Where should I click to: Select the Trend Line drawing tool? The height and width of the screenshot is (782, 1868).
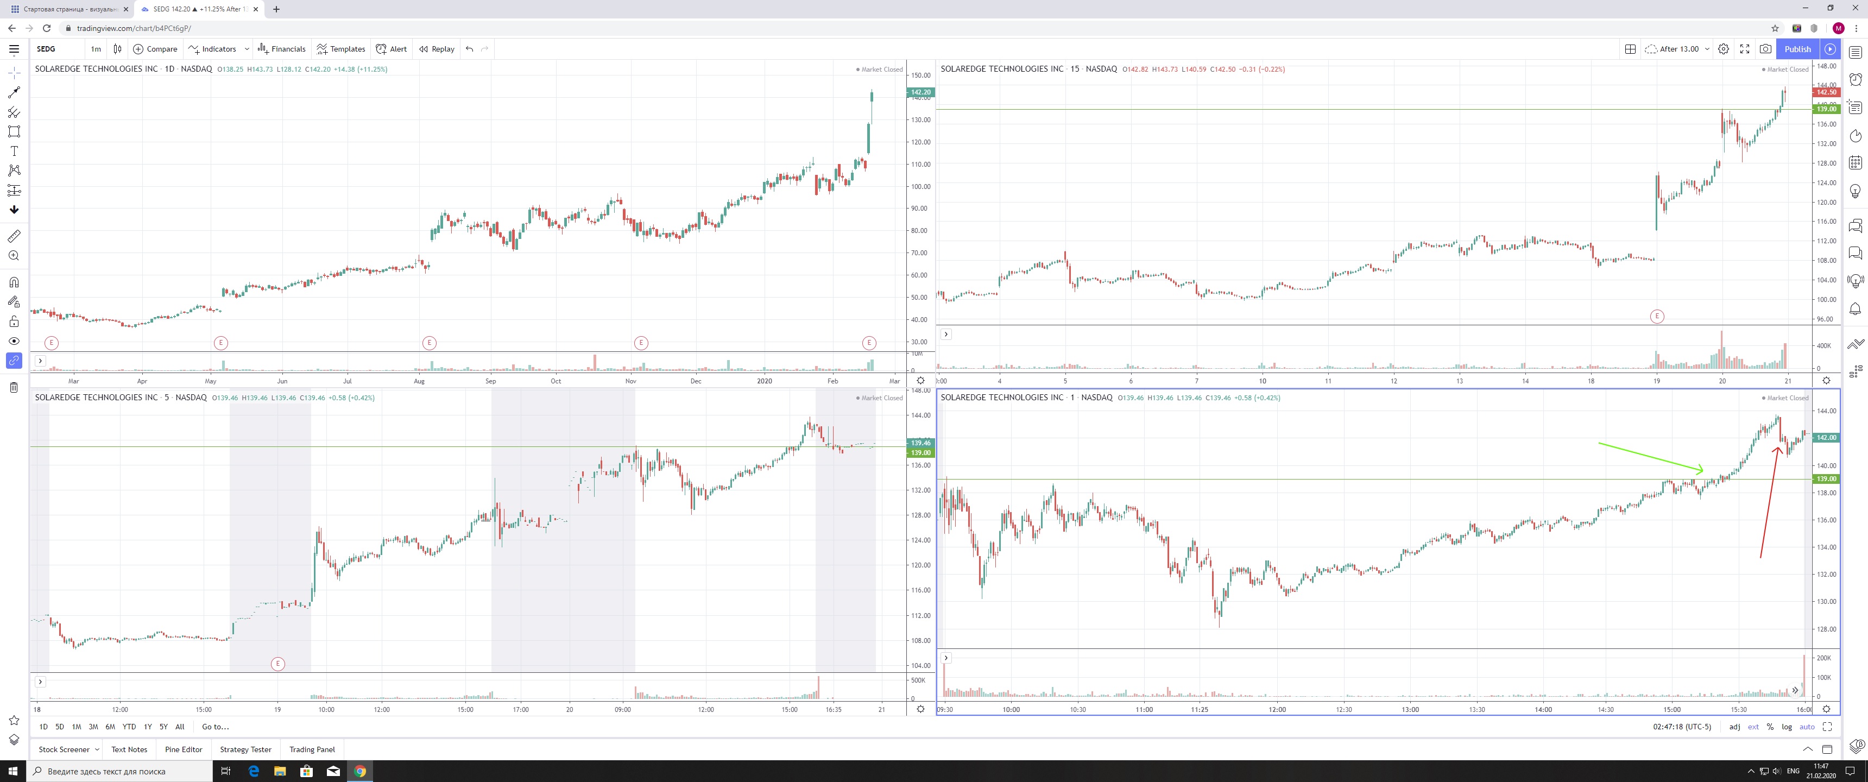pyautogui.click(x=14, y=93)
